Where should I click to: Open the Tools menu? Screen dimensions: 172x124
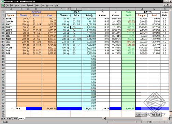tap(37, 5)
